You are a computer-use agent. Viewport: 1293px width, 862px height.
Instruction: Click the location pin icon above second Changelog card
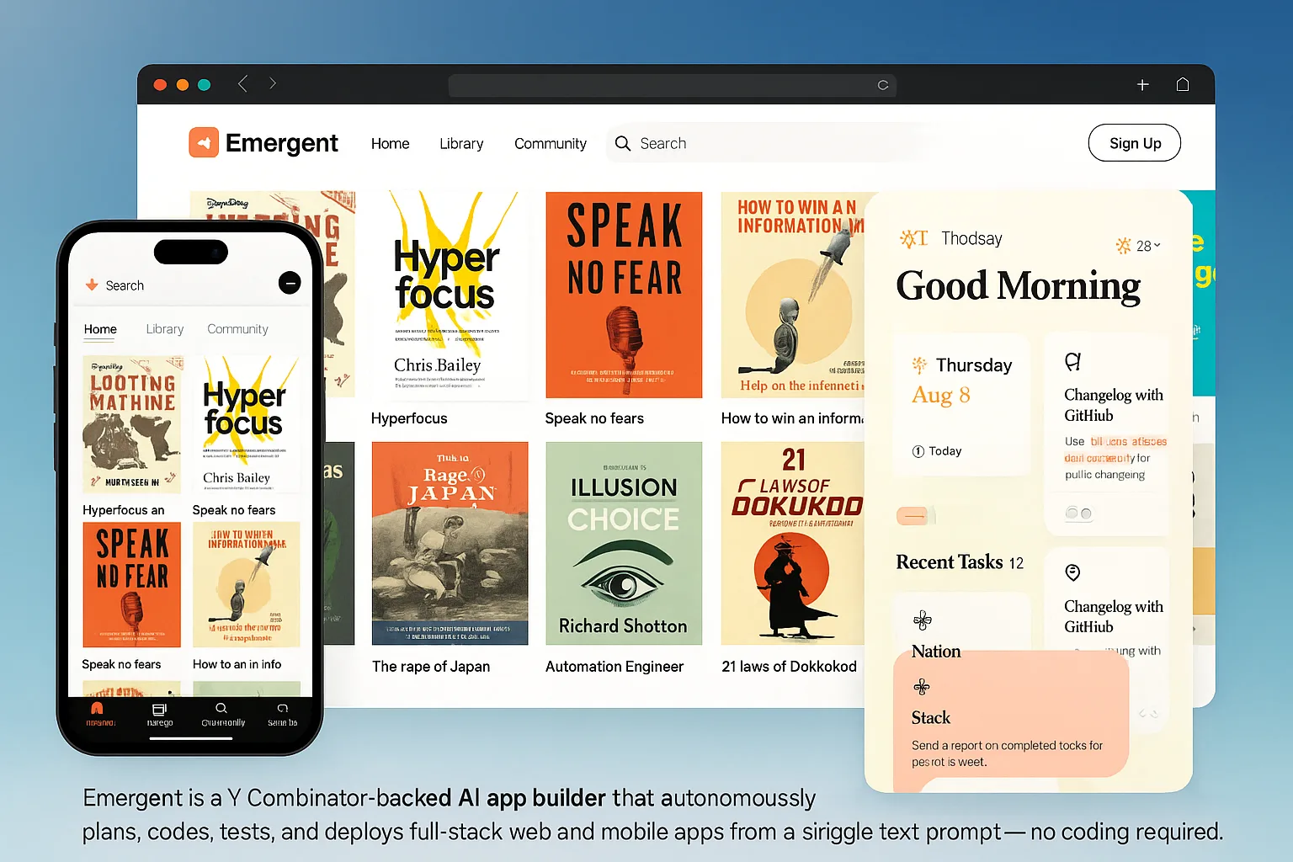click(1072, 573)
